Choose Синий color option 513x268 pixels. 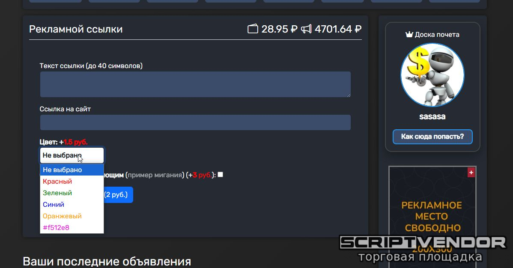point(72,205)
